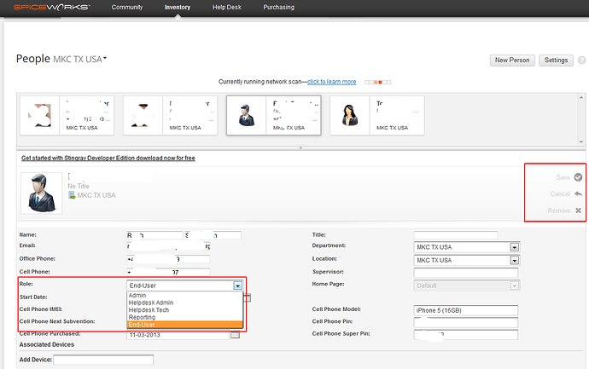Click the Cancel text label
This screenshot has height=369, width=589.
coord(560,194)
